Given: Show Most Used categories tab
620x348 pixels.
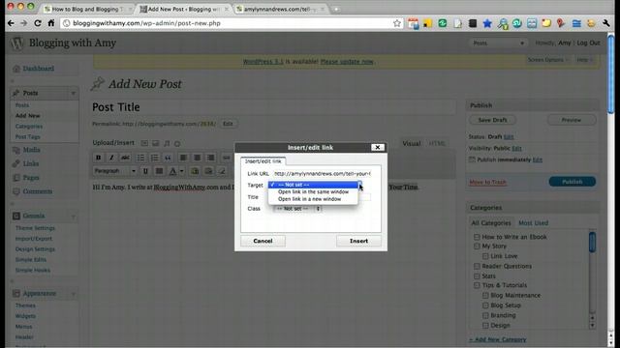Looking at the screenshot, I should [x=533, y=223].
